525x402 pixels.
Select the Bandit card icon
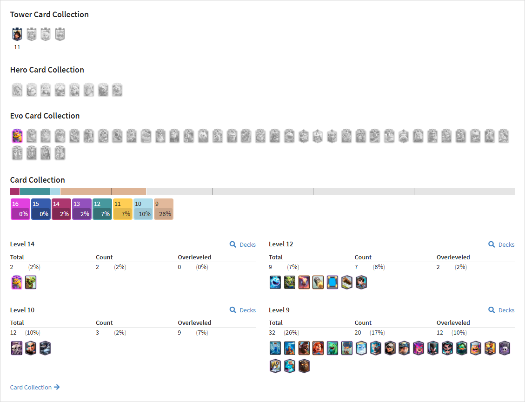390,348
